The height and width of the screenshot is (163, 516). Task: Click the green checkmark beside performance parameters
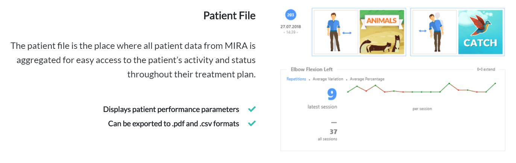point(252,109)
